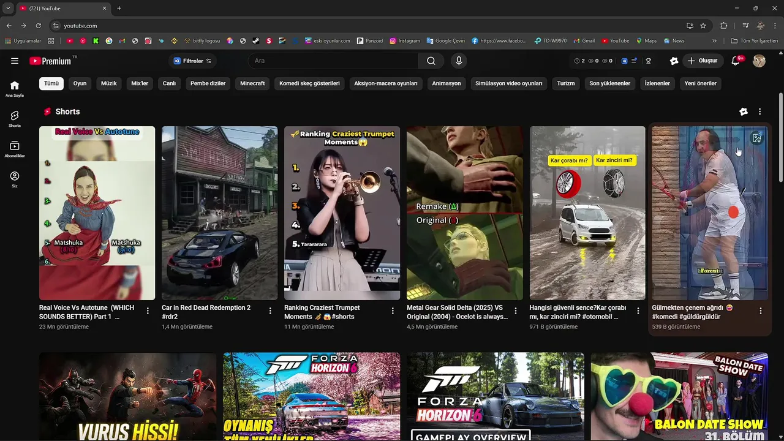Click the trophy icon in header
This screenshot has width=784, height=441.
(x=648, y=61)
